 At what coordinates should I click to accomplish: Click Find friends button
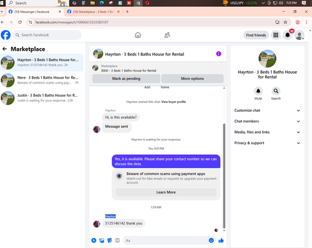[x=256, y=35]
